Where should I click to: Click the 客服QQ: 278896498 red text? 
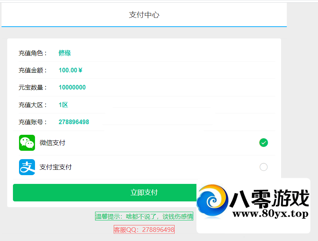(x=144, y=230)
